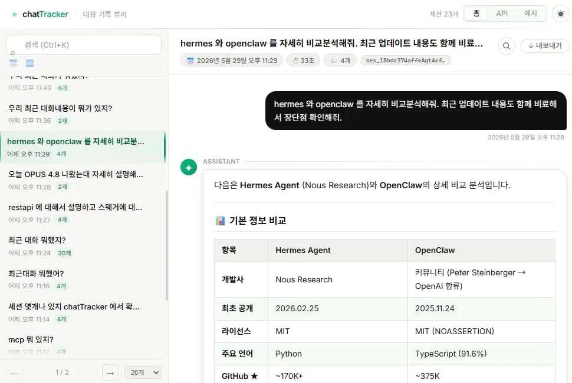This screenshot has width=572, height=383.
Task: Click the 대화 기록 뷰어 subtitle text
Action: (105, 14)
